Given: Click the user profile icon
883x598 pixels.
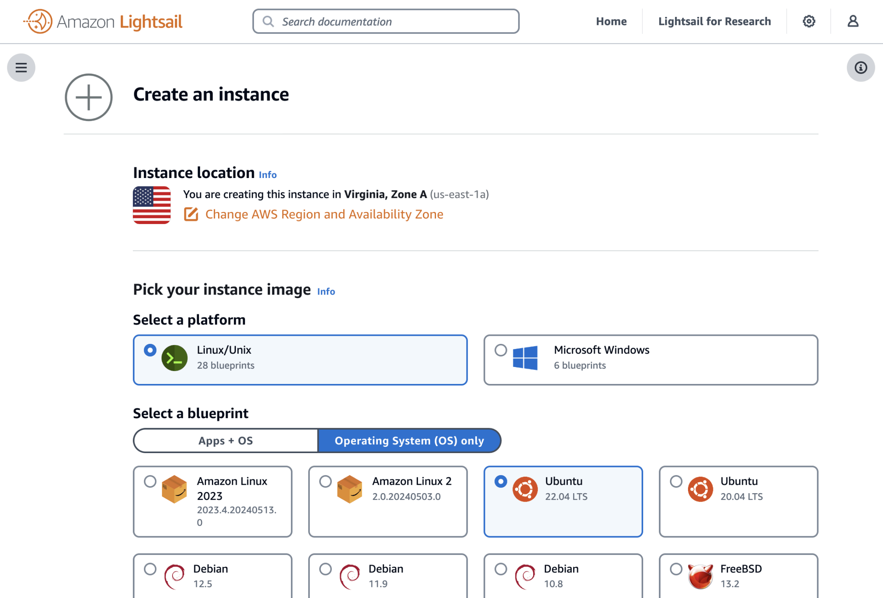Looking at the screenshot, I should pos(854,21).
